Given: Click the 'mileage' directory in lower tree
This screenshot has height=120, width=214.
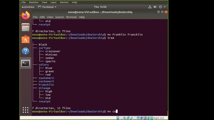Looking at the screenshot, I should pyautogui.click(x=44, y=88).
